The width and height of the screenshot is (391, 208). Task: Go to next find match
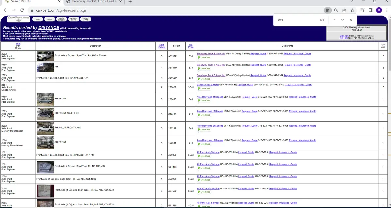pos(342,20)
